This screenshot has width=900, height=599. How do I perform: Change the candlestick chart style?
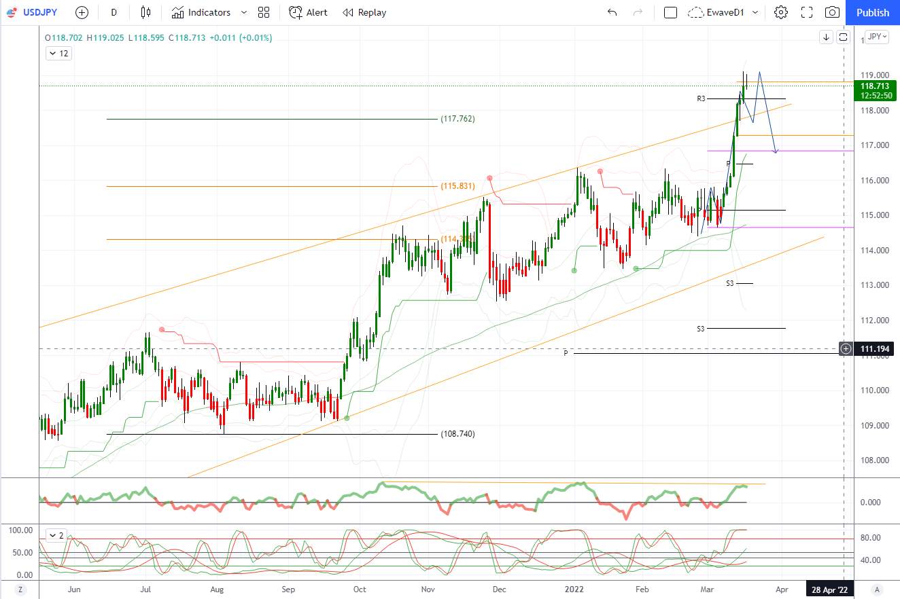(145, 12)
